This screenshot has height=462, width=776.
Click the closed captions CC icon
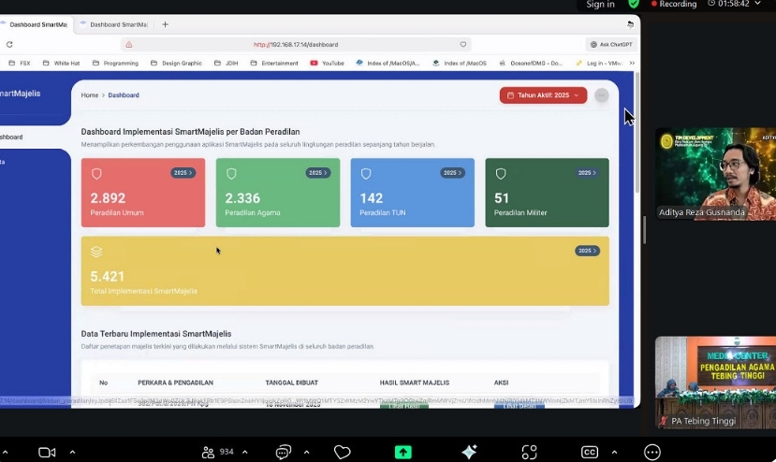click(x=590, y=452)
